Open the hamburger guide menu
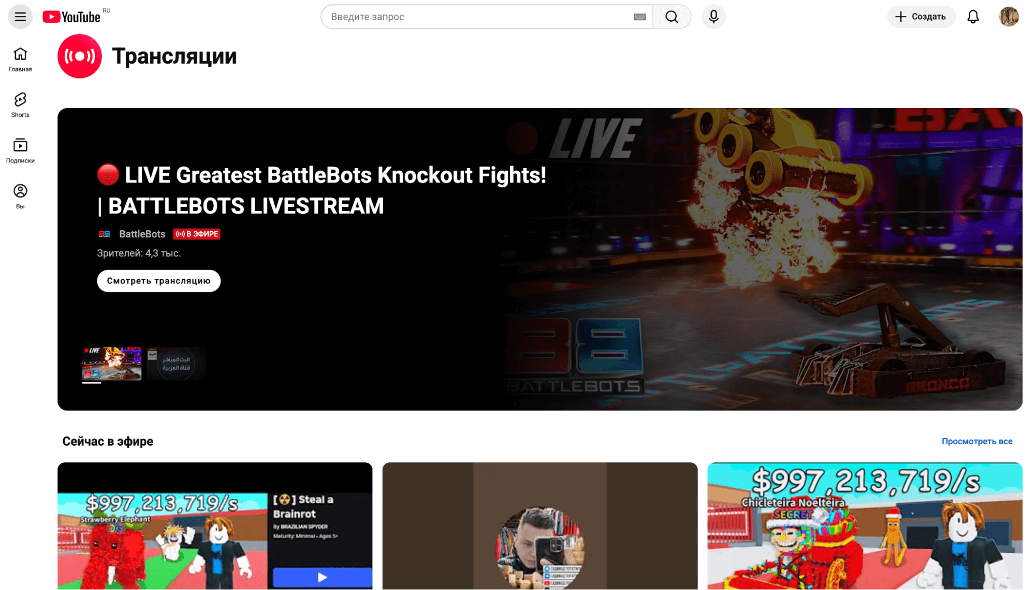 point(20,17)
